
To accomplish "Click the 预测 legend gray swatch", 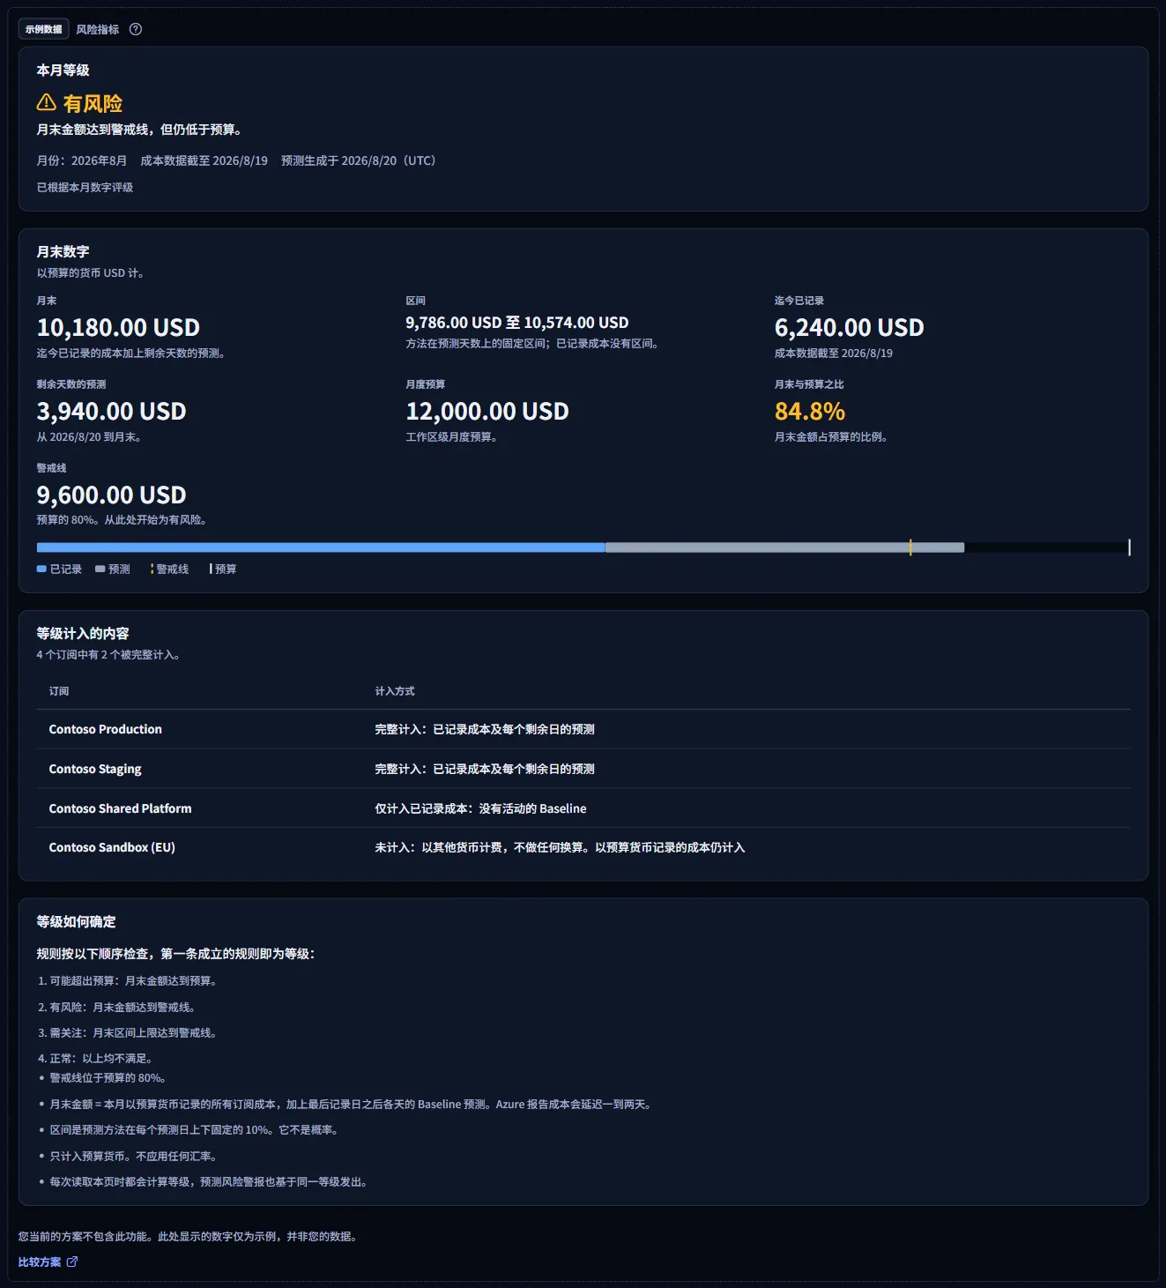I will click(100, 570).
